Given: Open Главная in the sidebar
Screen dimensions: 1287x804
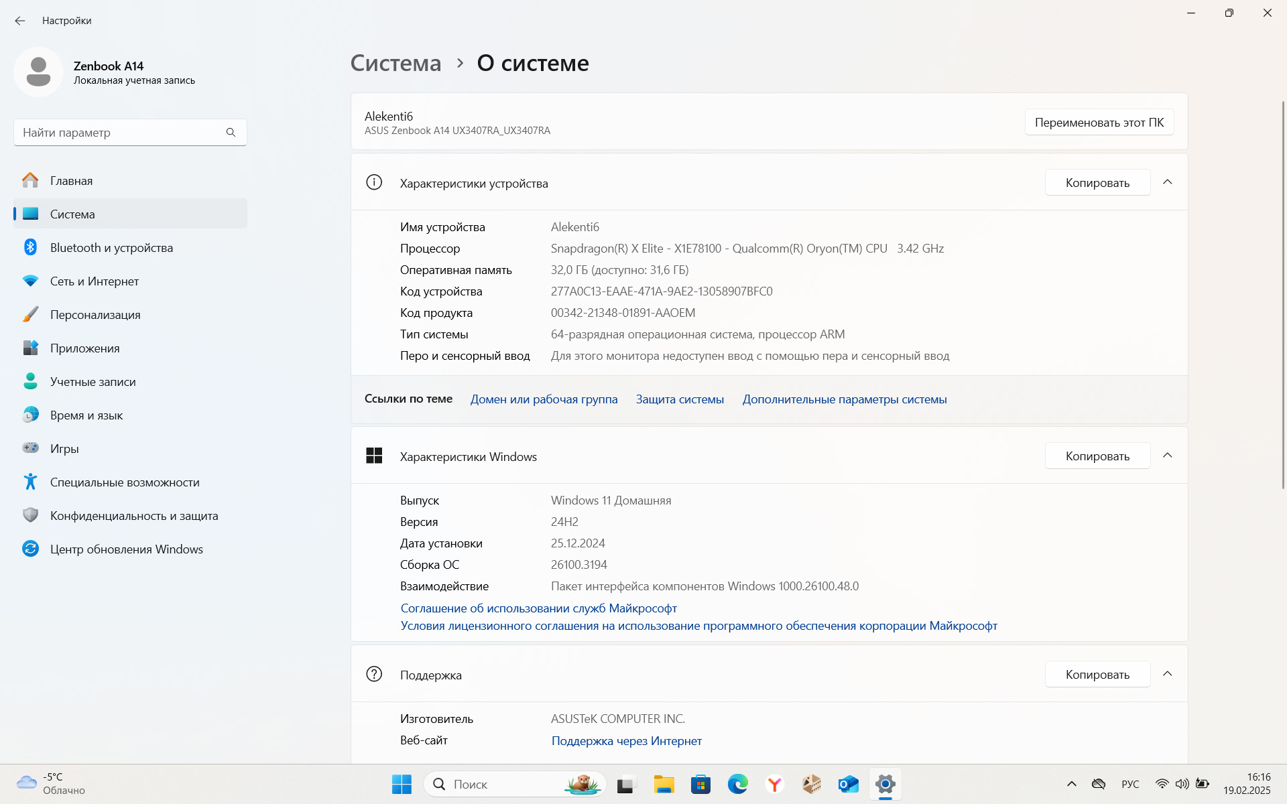Looking at the screenshot, I should tap(130, 181).
